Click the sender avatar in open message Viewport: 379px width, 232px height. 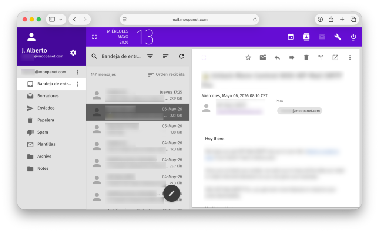[206, 108]
